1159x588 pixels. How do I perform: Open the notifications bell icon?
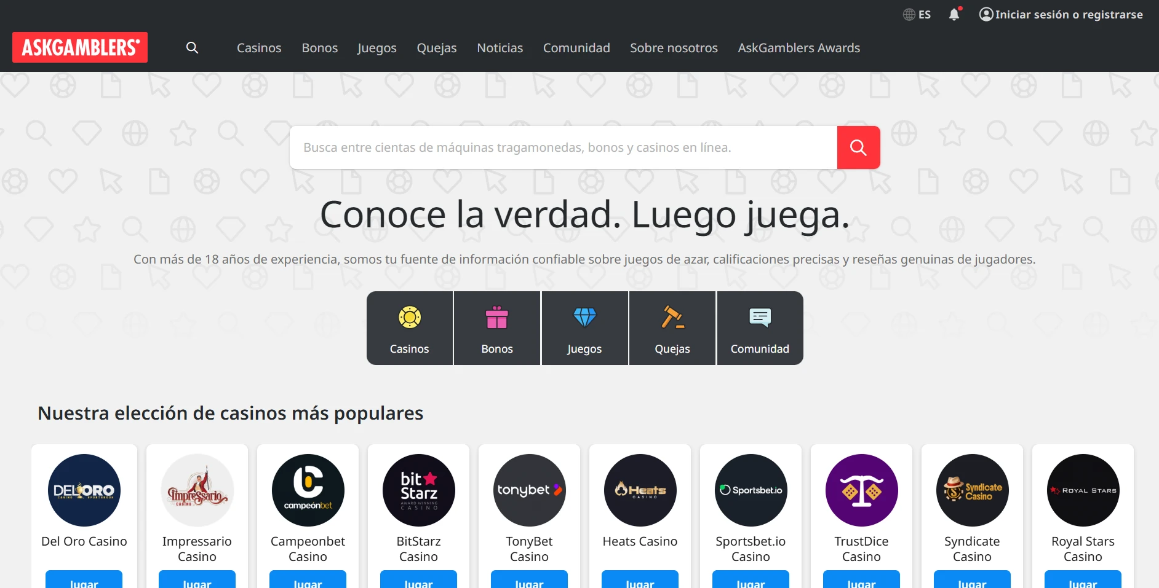coord(954,14)
